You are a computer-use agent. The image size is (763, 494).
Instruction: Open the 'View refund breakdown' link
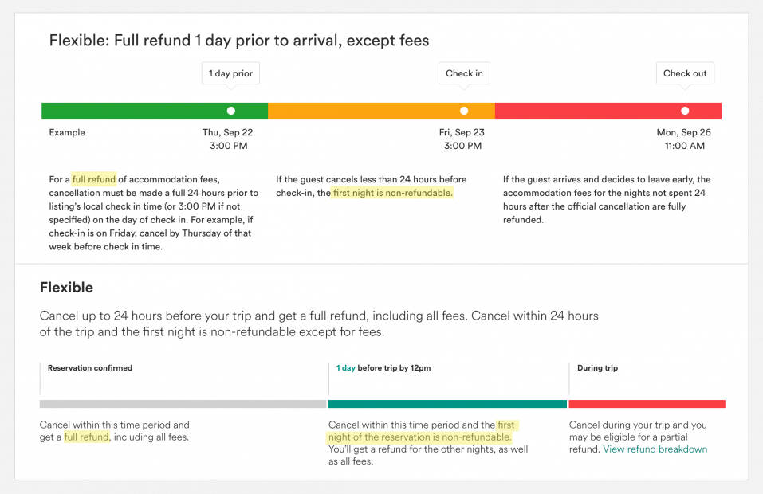click(x=655, y=449)
